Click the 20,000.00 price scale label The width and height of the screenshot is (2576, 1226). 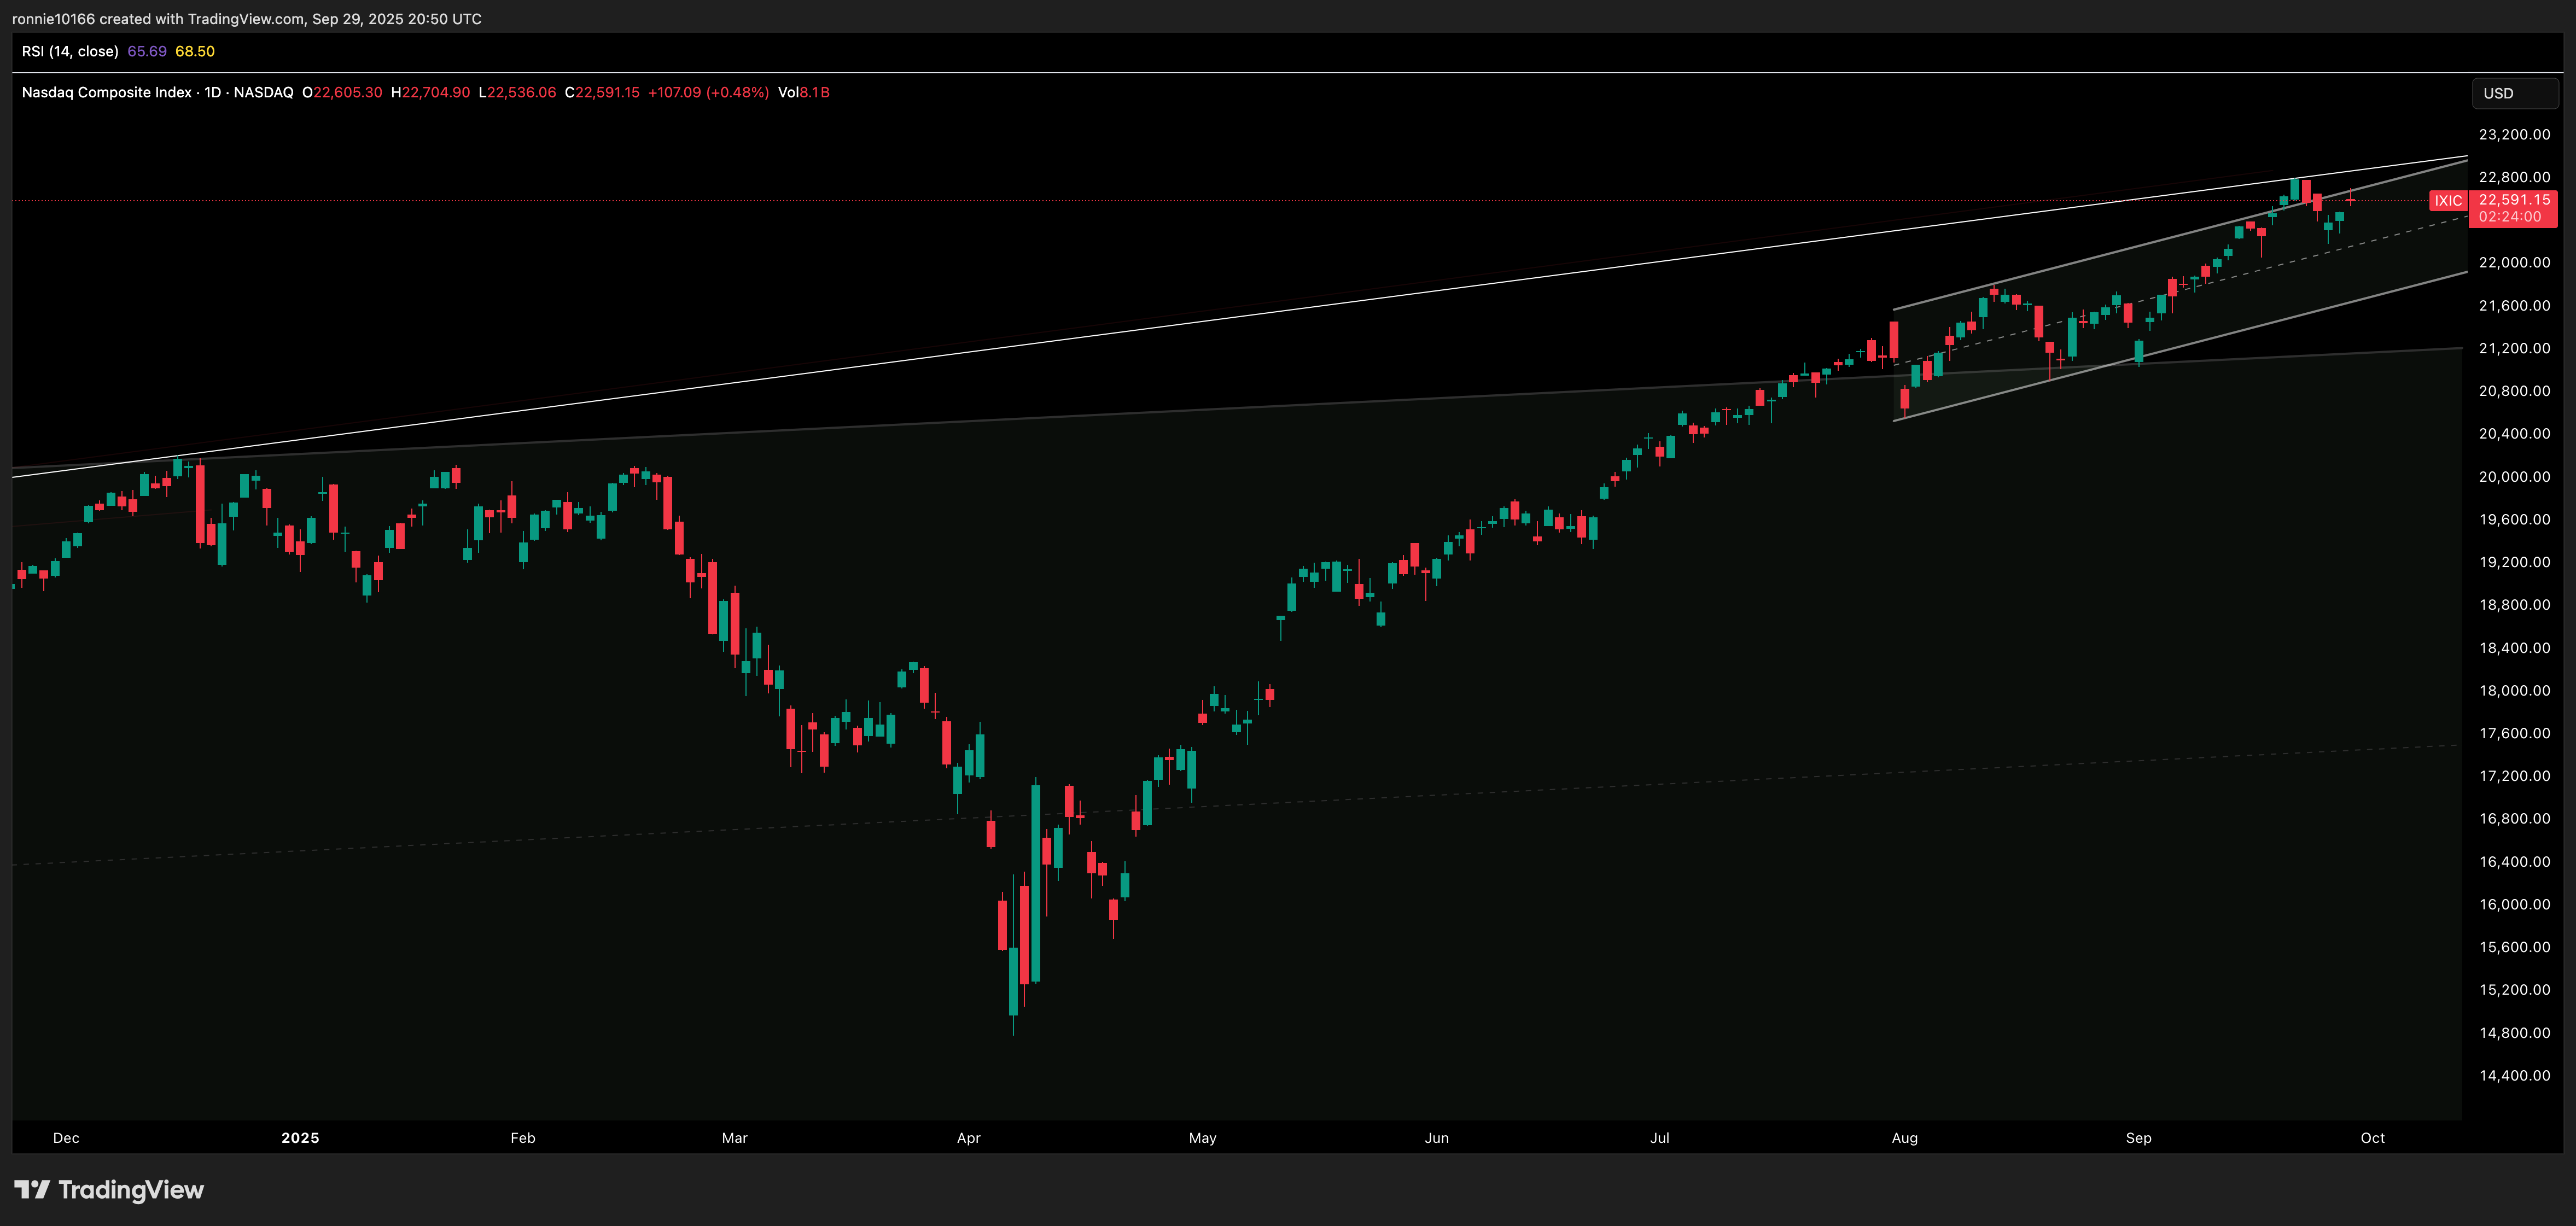[2513, 477]
